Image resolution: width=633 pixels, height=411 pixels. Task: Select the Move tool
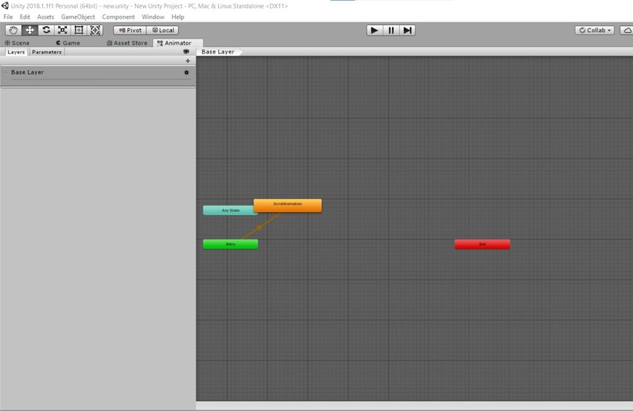pyautogui.click(x=30, y=31)
